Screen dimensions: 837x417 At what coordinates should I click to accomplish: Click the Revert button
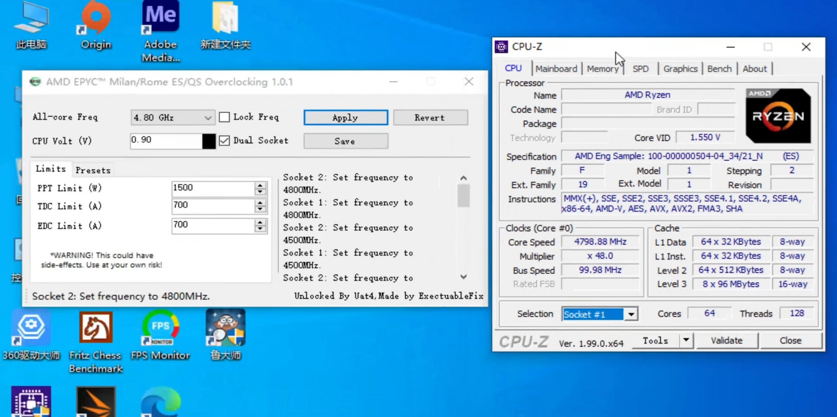point(430,117)
